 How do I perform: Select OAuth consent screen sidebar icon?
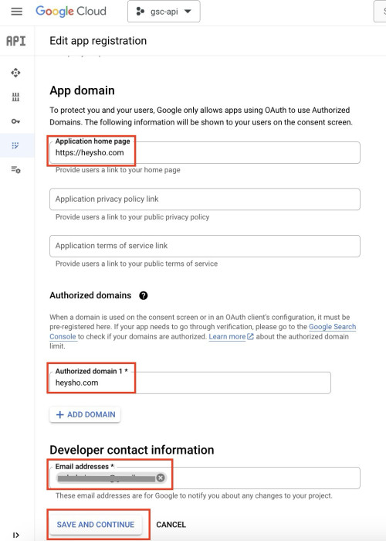coord(15,145)
